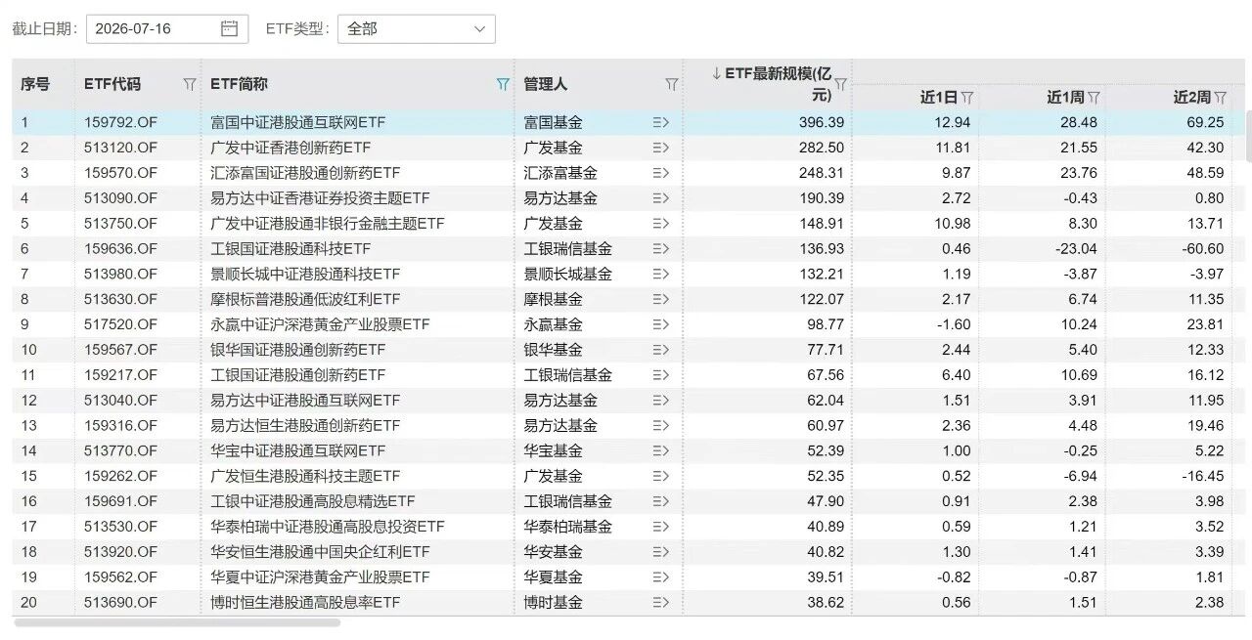This screenshot has width=1252, height=640.
Task: Open detail icon in 159262.OF row
Action: tap(660, 476)
